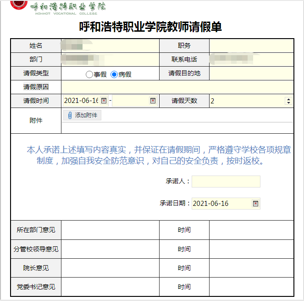Click the 所在部门意见 label
This screenshot has width=304, height=301.
[x=36, y=230]
